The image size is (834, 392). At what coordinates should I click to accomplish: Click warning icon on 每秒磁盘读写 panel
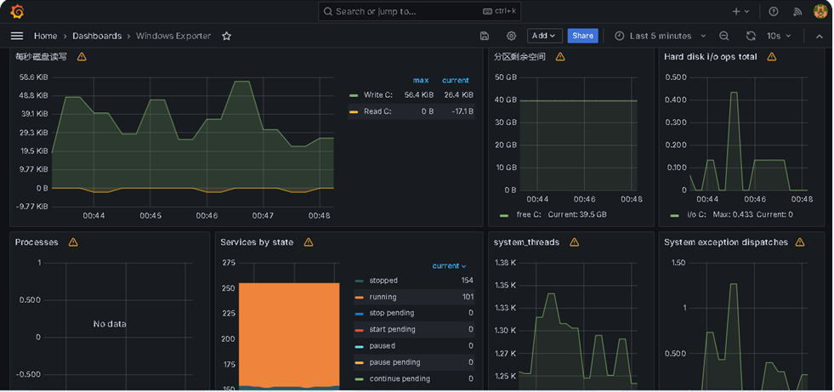coord(82,56)
